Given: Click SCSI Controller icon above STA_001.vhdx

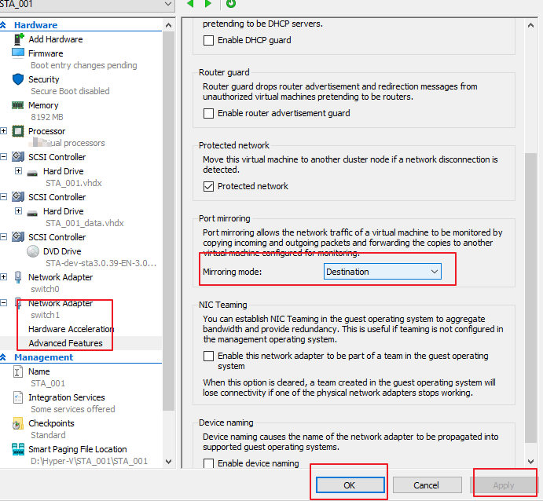Looking at the screenshot, I should pos(18,157).
